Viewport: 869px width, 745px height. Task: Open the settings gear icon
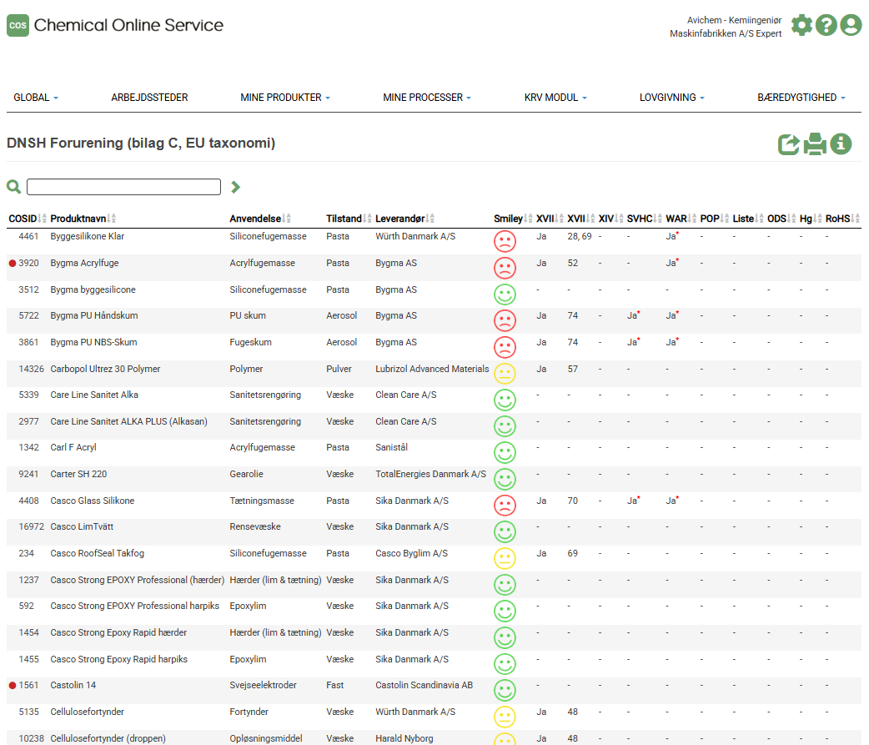[x=801, y=25]
